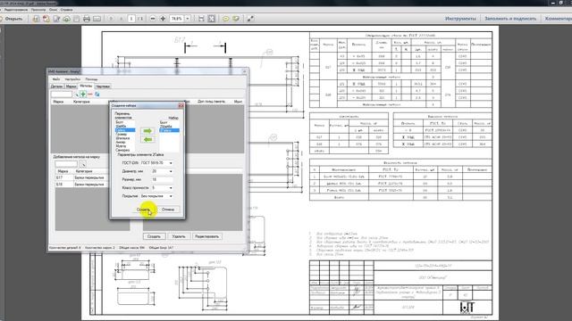Click the sticky note comment icon
This screenshot has width=572, height=321.
click(226, 19)
